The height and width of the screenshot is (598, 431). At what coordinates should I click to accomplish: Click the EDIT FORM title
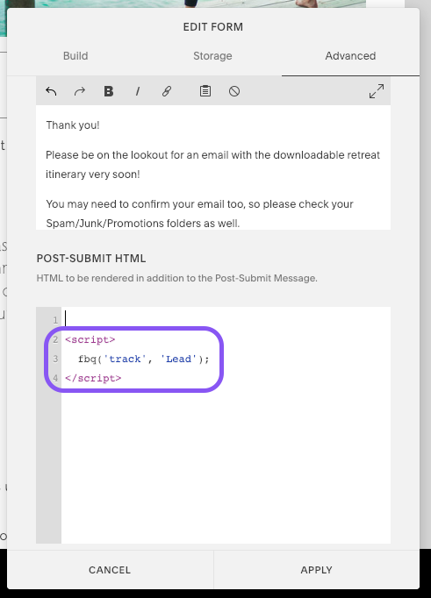[213, 27]
